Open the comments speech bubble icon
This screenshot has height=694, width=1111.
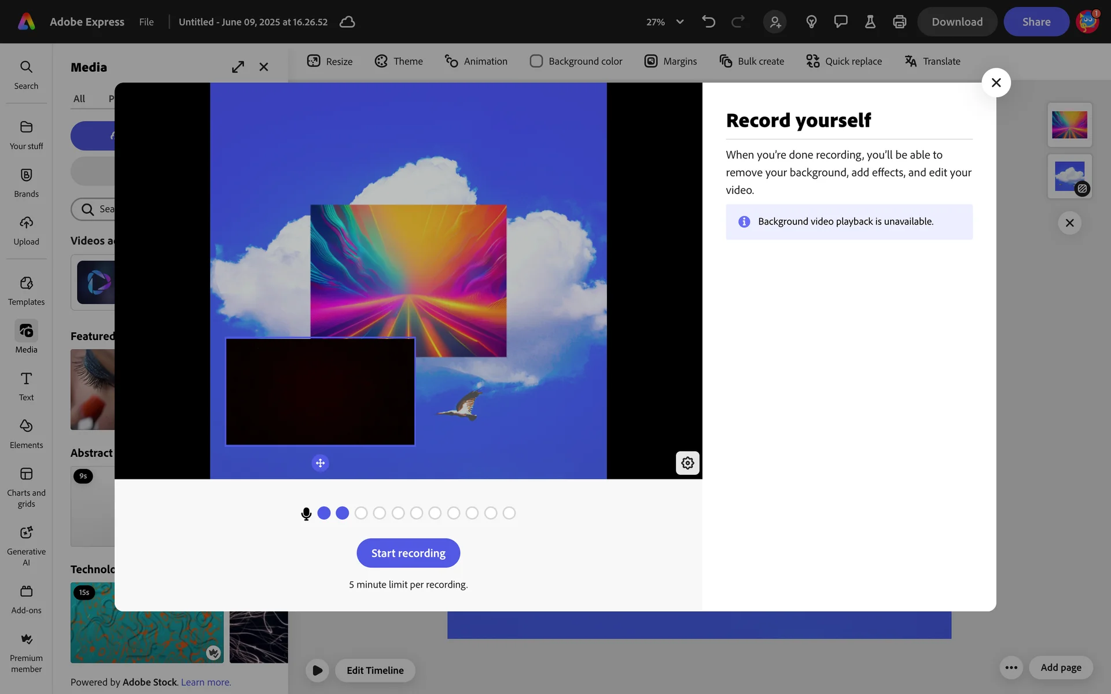coord(840,22)
